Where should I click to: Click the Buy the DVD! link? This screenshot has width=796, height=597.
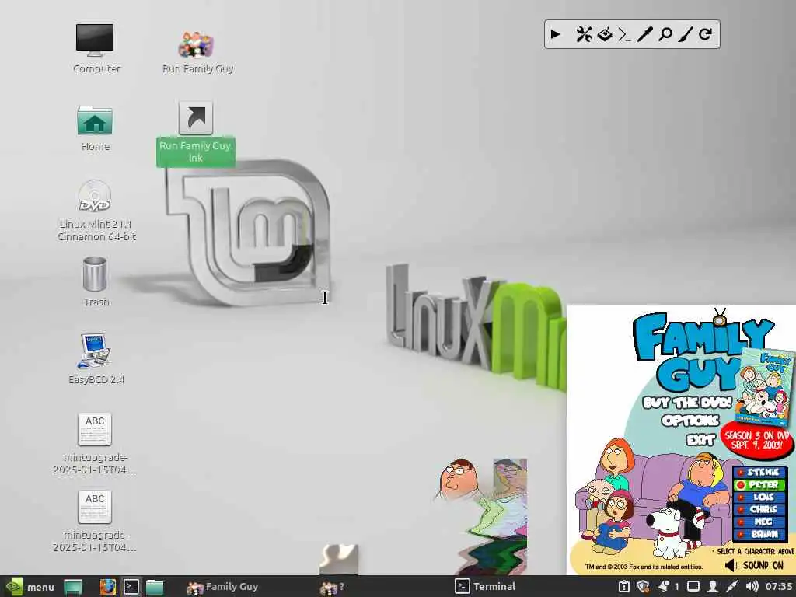click(x=687, y=403)
